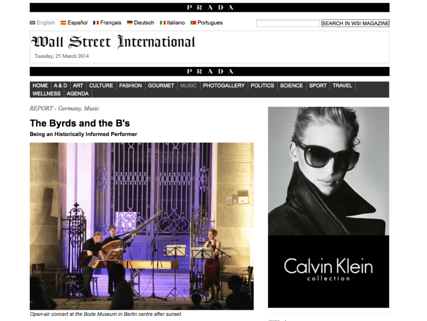
Task: Click the Portuguese flag icon
Action: pyautogui.click(x=193, y=23)
